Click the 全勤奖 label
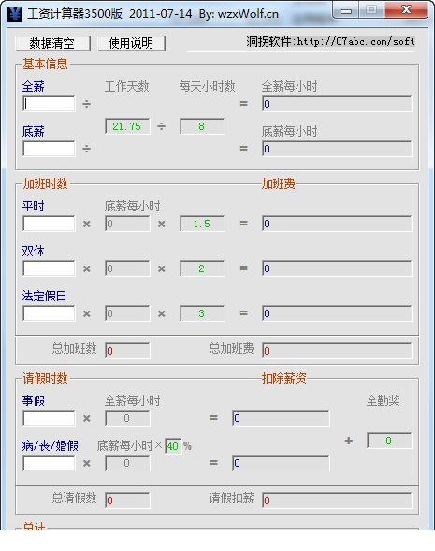This screenshot has width=435, height=551. tap(383, 400)
